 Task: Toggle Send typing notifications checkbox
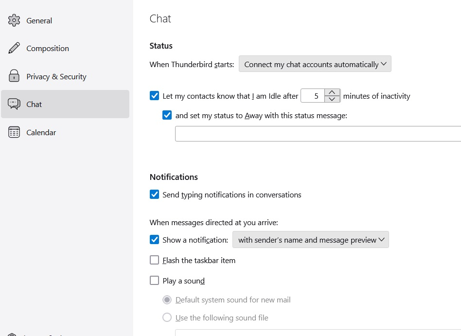point(155,195)
